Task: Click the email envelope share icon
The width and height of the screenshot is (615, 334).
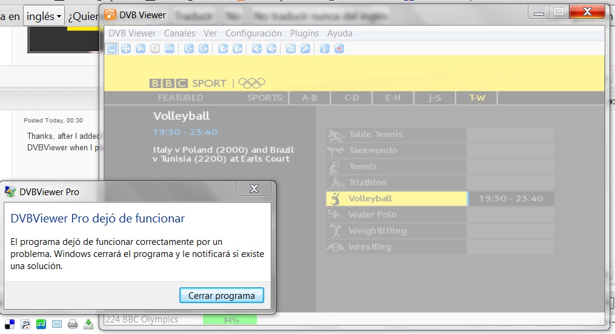Action: 57,324
